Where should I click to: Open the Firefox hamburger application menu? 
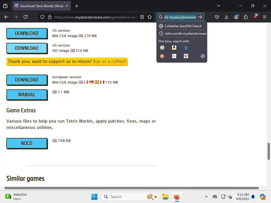point(265,17)
